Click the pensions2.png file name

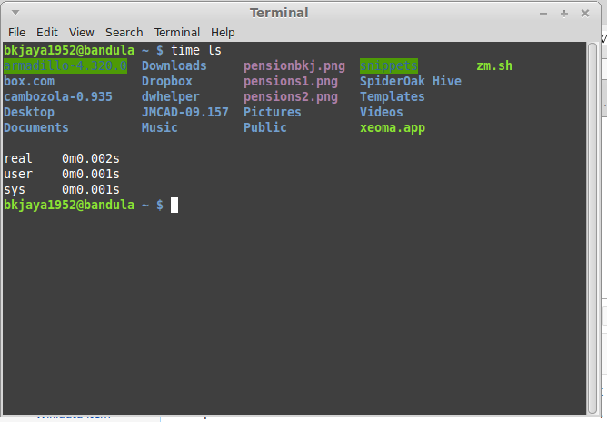291,97
